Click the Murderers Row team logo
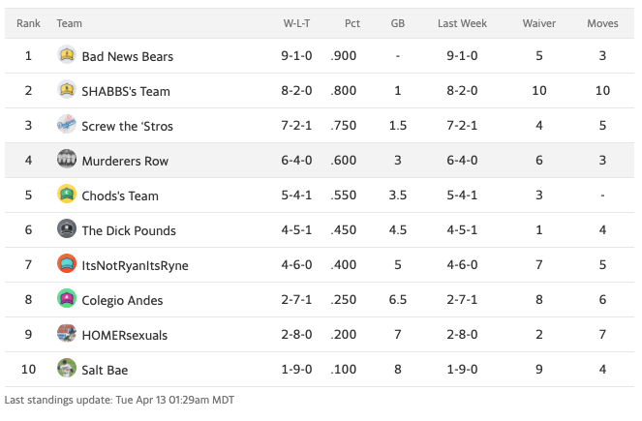The image size is (642, 421). point(67,160)
